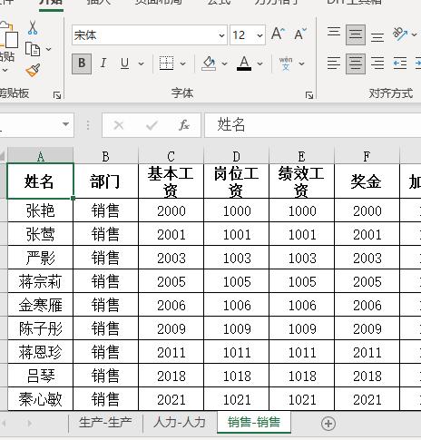421x440 pixels.
Task: Toggle Underline formatting button
Action: coord(124,64)
